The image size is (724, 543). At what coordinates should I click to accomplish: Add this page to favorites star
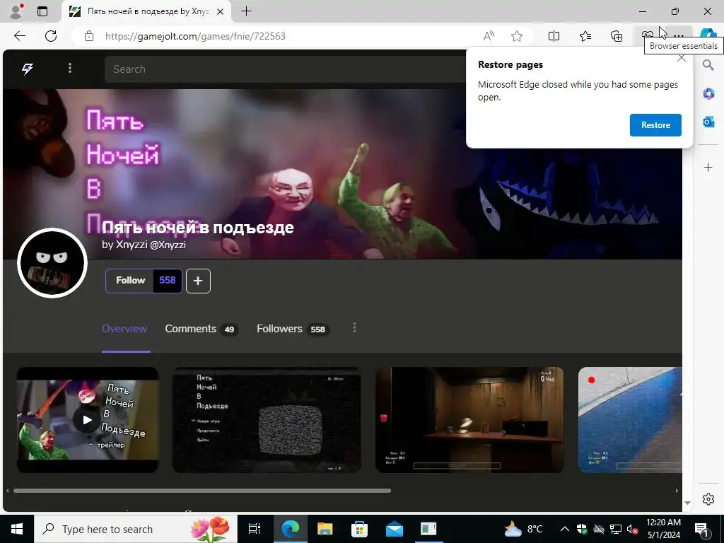517,36
